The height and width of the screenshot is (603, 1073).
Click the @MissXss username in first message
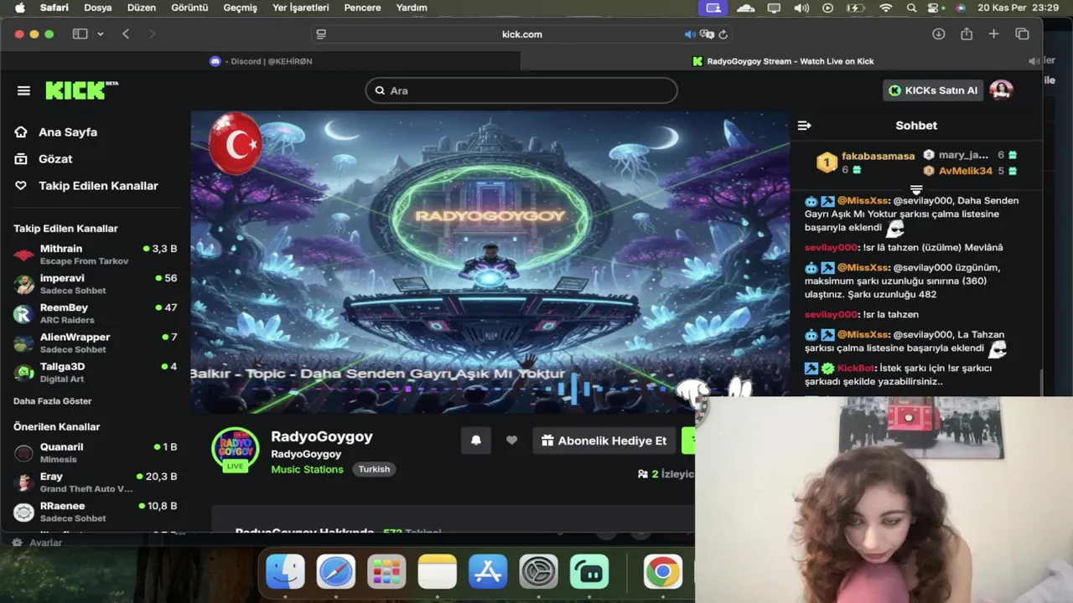[x=862, y=201]
